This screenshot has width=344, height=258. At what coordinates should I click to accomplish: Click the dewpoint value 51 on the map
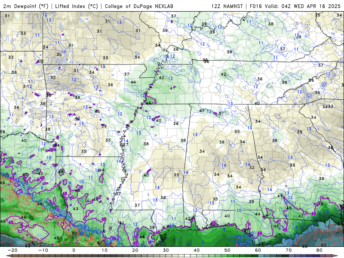74,233
